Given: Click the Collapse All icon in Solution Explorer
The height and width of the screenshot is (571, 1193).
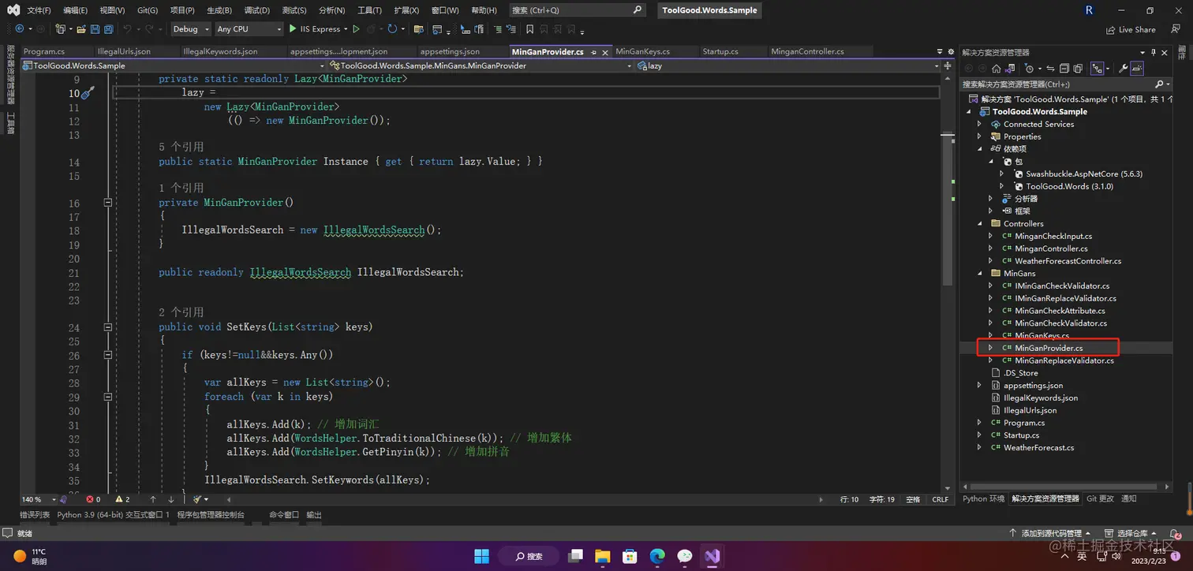Looking at the screenshot, I should click(1064, 68).
